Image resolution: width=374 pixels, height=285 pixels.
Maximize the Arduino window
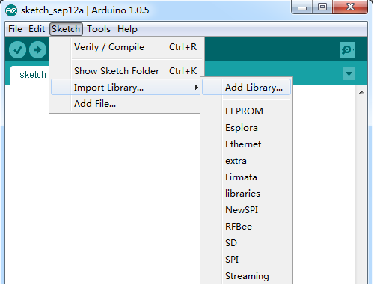pos(322,7)
